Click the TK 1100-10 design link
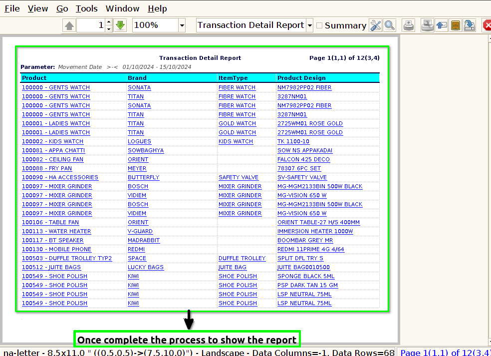The height and width of the screenshot is (356, 491). pyautogui.click(x=293, y=141)
